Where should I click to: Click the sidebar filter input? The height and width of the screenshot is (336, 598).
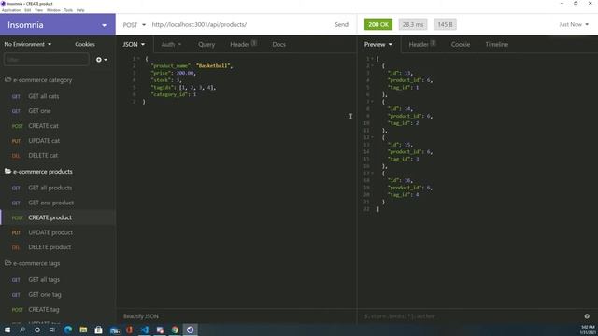(x=47, y=60)
